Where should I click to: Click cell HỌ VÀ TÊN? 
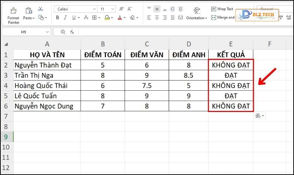click(47, 55)
